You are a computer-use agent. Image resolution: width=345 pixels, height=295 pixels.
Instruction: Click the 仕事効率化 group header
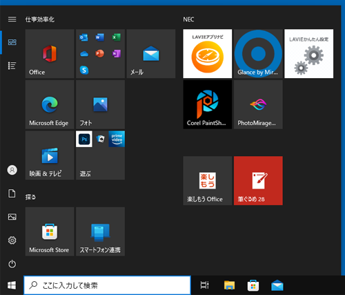[40, 19]
